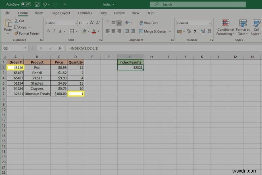Viewport: 262px width, 175px height.
Task: Select the cell containing Dinosaur Treats
Action: tap(37, 94)
